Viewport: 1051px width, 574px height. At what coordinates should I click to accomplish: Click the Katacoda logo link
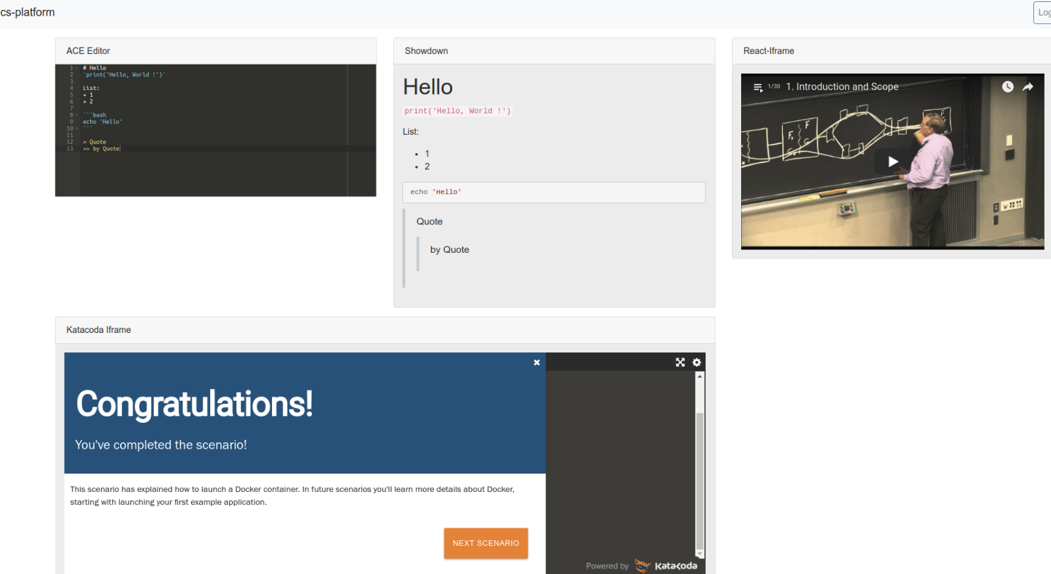pos(666,566)
